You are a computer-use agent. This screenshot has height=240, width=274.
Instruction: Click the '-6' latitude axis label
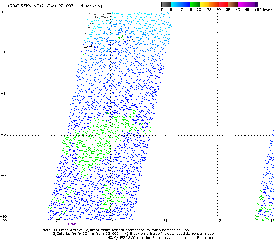3,134
